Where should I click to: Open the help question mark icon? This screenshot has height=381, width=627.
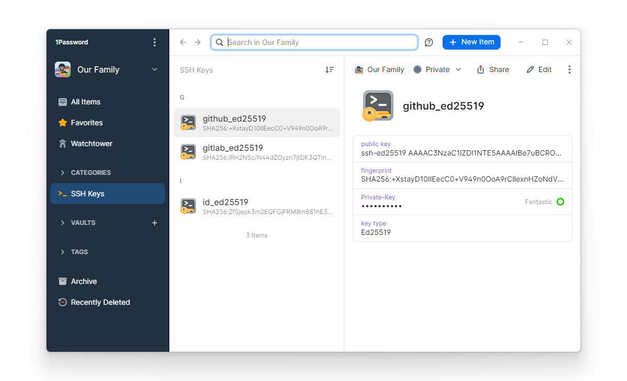(429, 42)
